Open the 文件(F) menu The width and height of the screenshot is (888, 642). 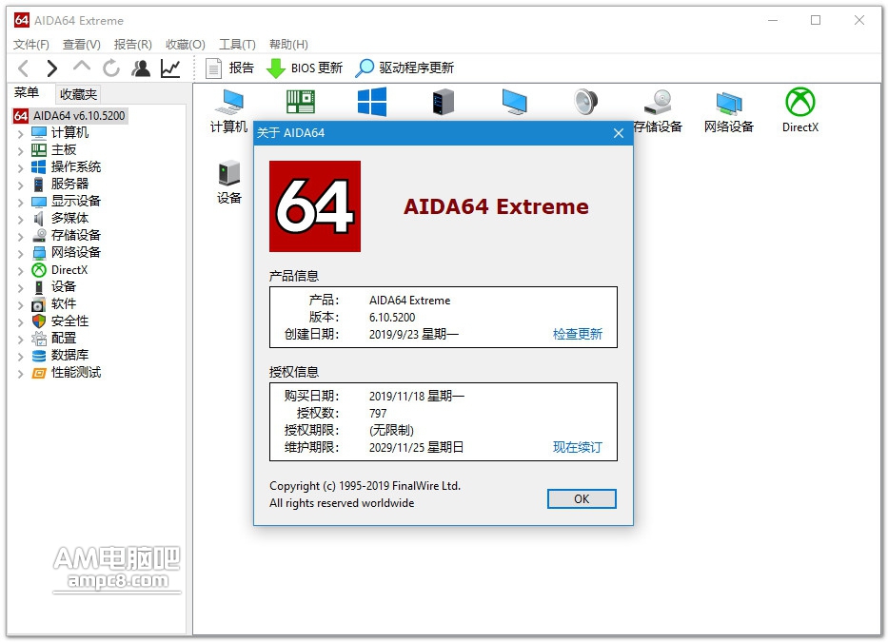[x=31, y=44]
